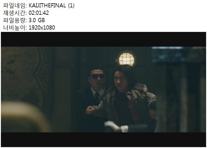207x148 pixels.
Task: Click the FAN text on the wall
Action: [x=14, y=78]
